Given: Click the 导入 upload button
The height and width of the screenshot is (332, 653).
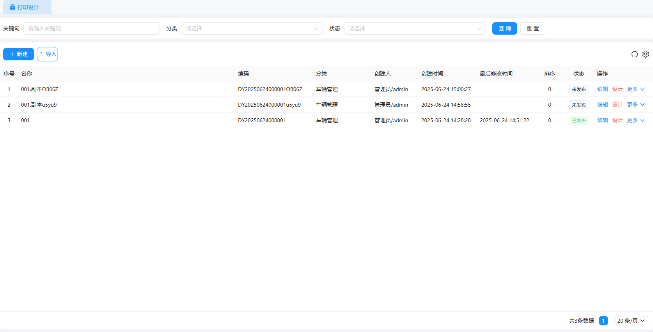Looking at the screenshot, I should pyautogui.click(x=47, y=54).
